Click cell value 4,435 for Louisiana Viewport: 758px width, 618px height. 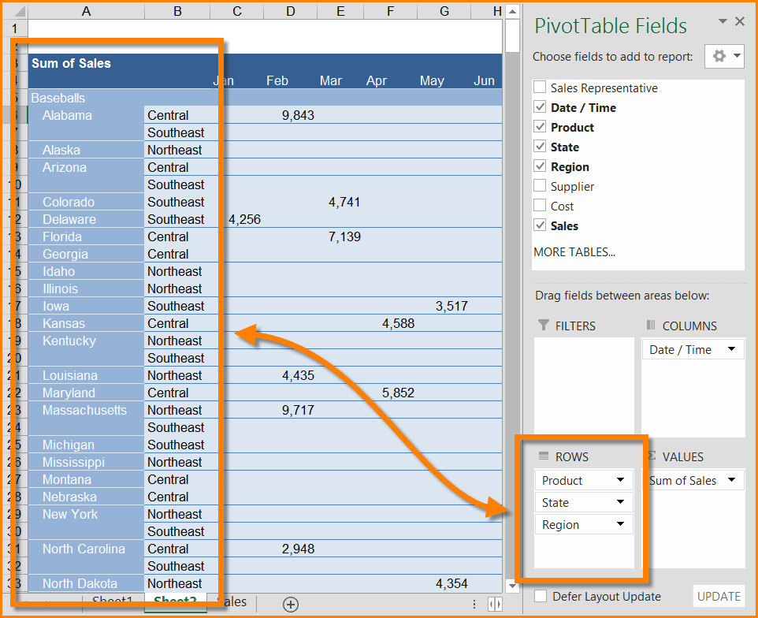point(299,375)
